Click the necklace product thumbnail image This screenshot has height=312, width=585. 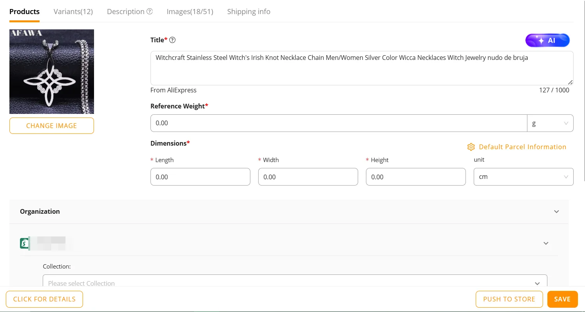pyautogui.click(x=52, y=72)
